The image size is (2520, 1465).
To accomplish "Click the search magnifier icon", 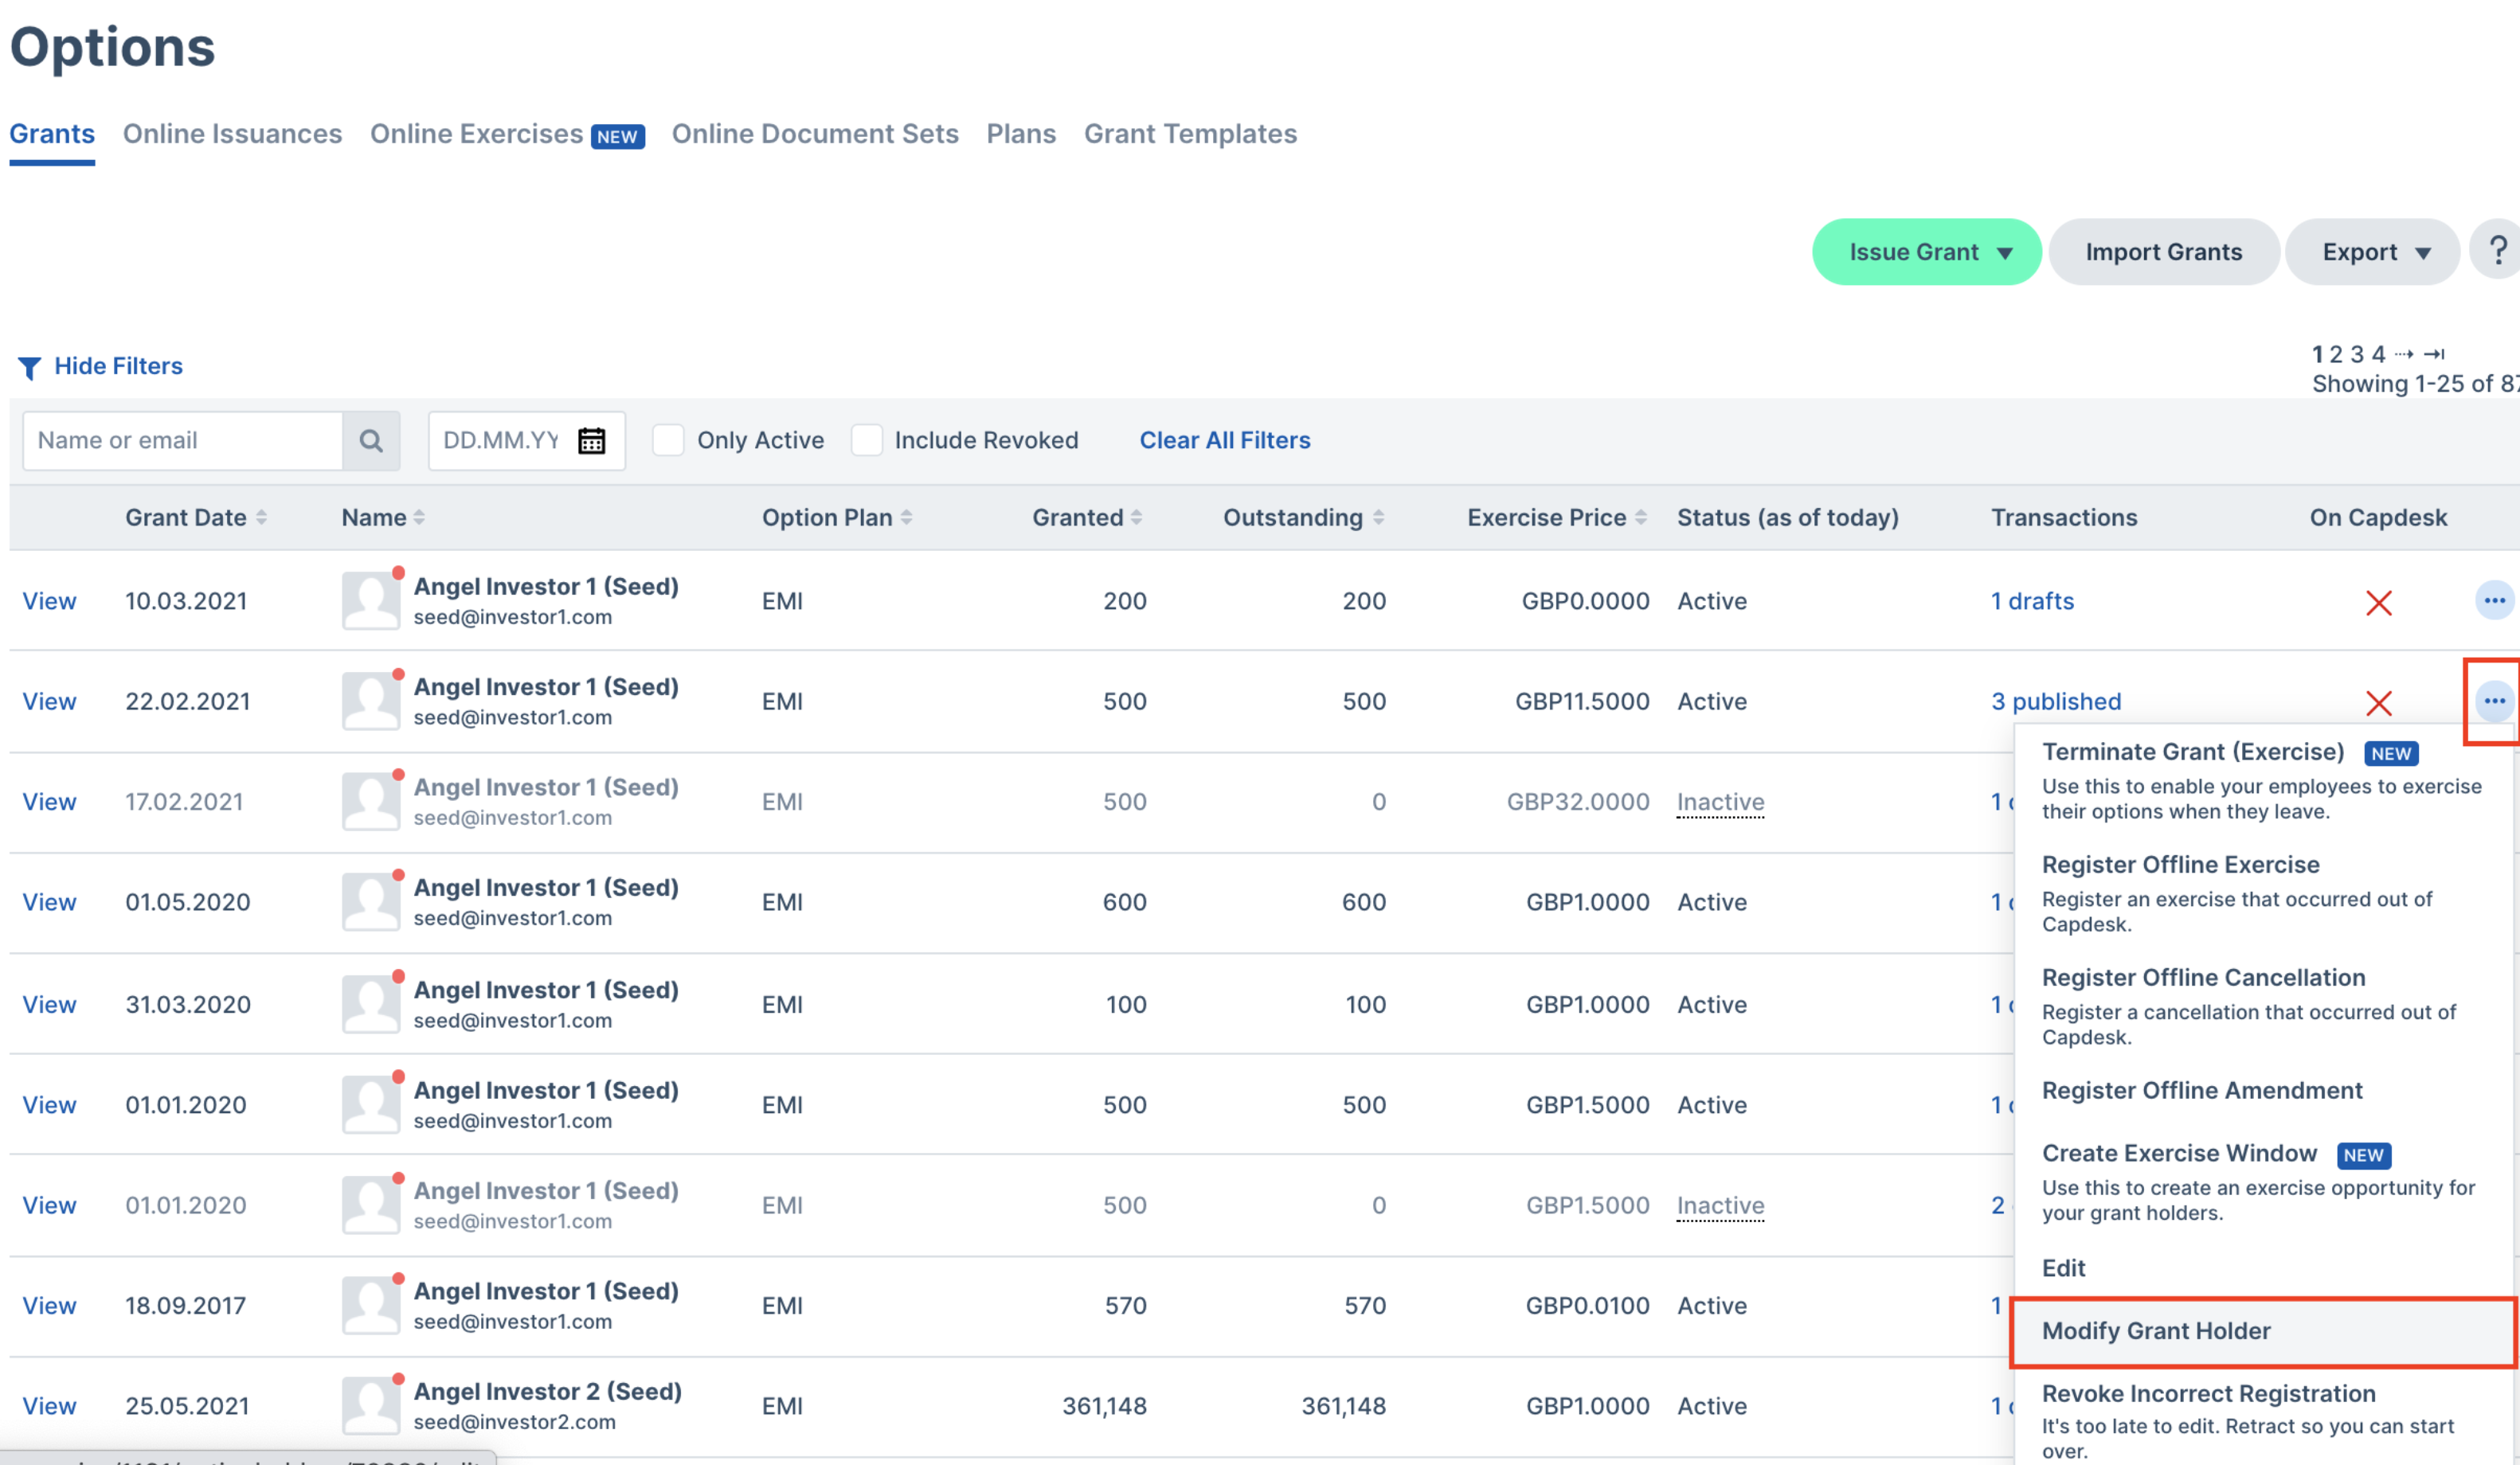I will (371, 440).
